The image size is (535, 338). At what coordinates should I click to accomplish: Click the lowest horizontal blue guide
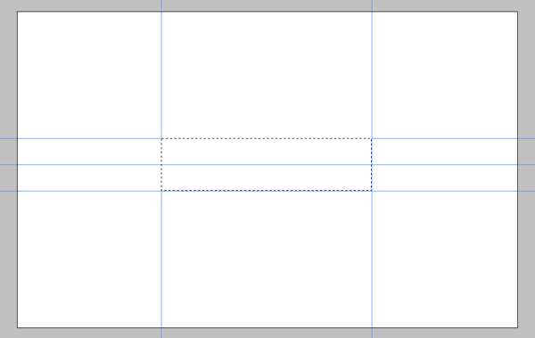tap(88, 191)
